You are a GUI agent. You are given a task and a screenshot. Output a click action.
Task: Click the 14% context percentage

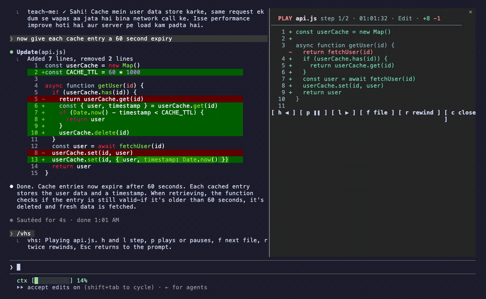coord(82,280)
